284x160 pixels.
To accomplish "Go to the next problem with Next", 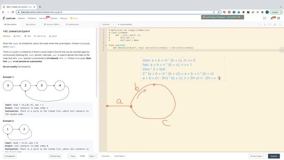I will click(x=93, y=156).
